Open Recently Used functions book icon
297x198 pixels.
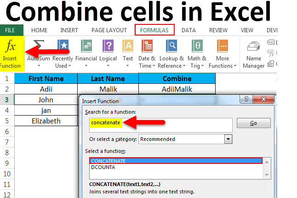pos(63,46)
